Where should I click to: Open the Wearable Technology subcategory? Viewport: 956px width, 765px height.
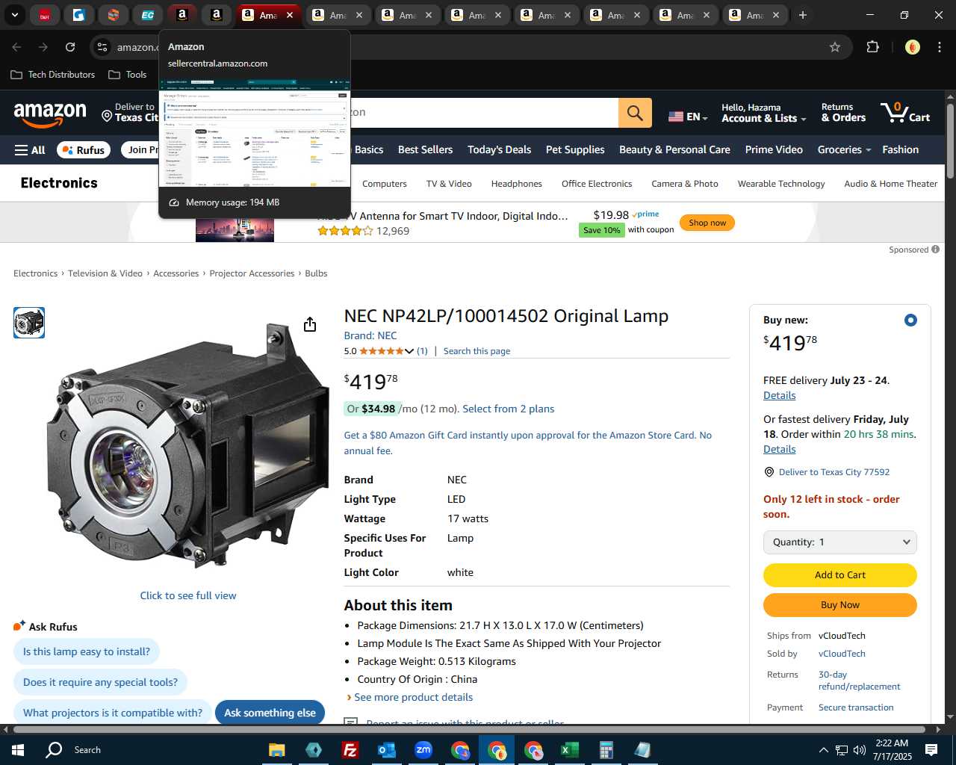(x=781, y=184)
